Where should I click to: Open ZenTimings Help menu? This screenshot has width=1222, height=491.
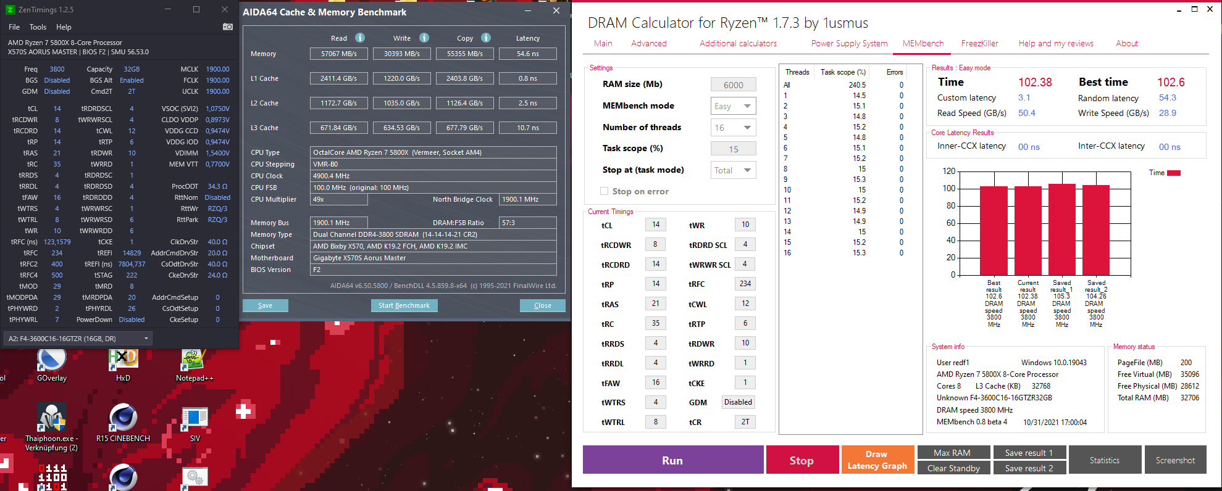click(x=64, y=27)
